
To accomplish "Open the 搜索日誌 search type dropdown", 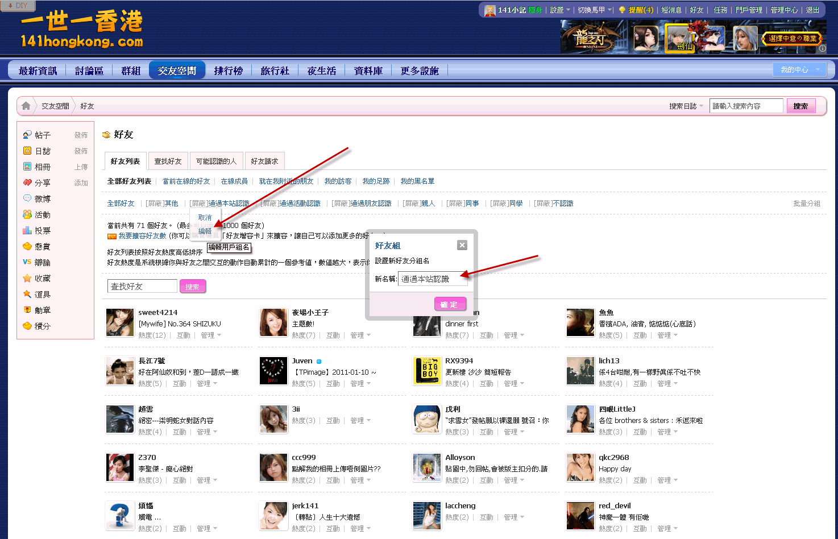I will point(686,106).
